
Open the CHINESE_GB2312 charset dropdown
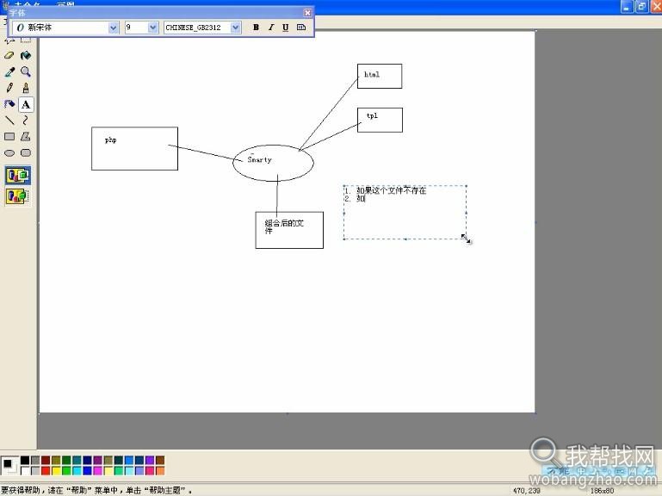click(236, 28)
